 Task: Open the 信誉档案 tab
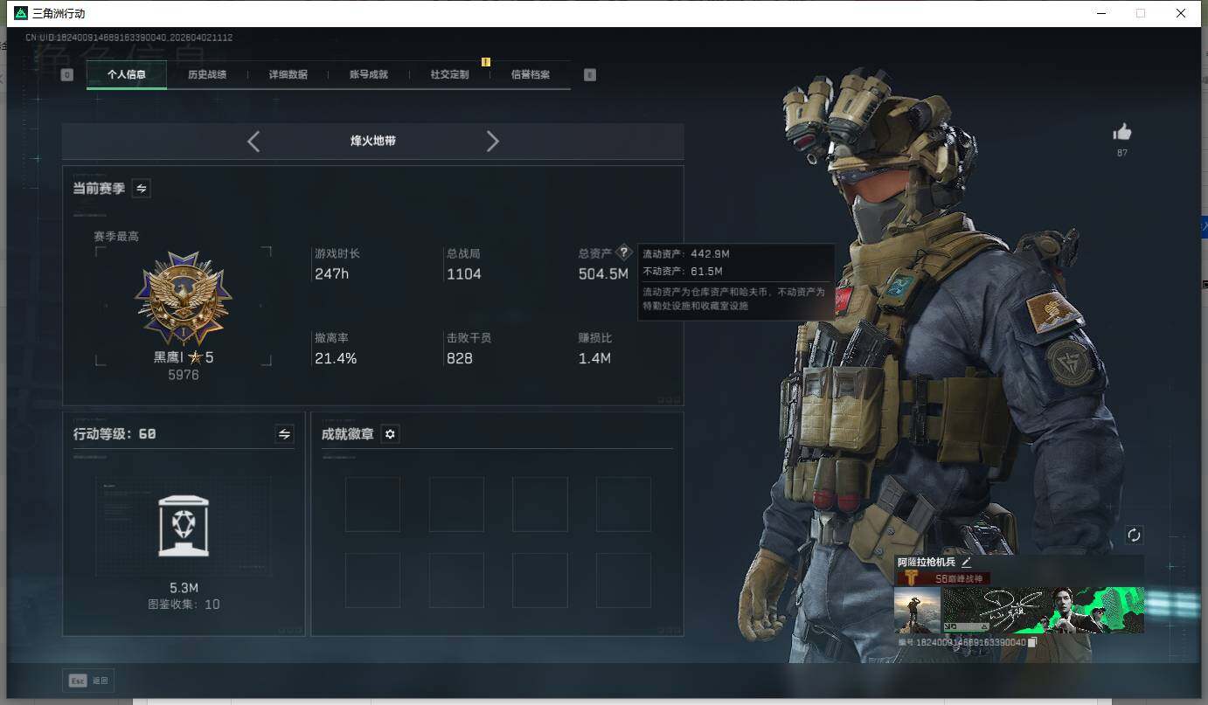point(531,75)
